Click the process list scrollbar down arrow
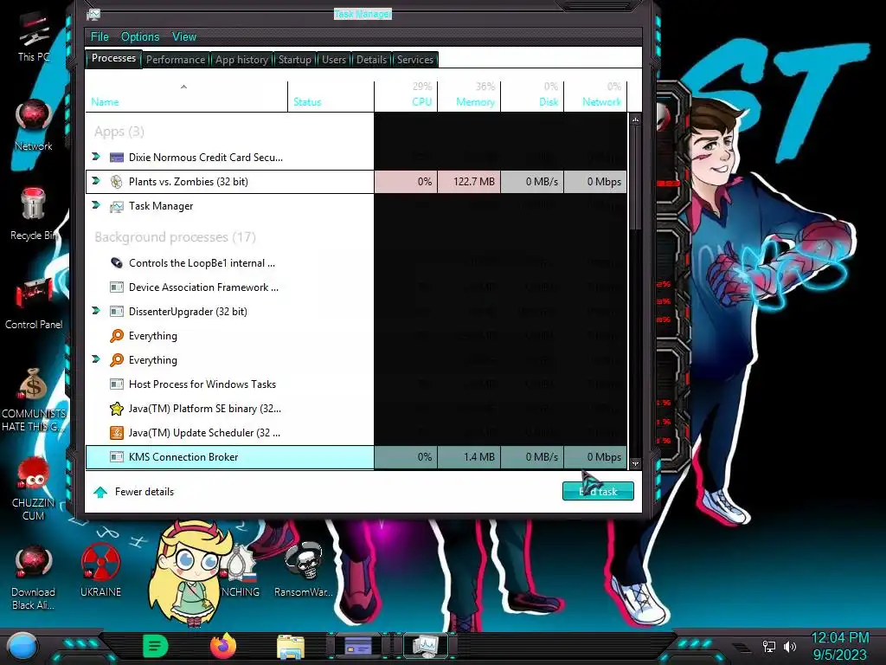 [x=635, y=463]
